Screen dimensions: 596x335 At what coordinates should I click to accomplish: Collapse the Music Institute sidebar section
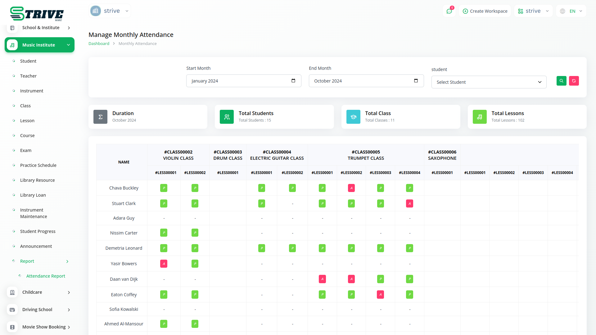[39, 45]
